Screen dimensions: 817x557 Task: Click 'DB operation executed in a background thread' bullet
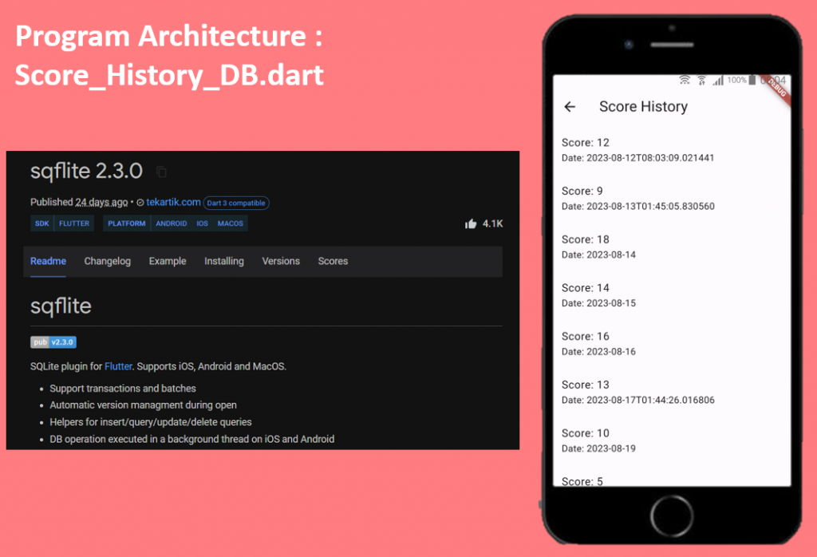[191, 439]
